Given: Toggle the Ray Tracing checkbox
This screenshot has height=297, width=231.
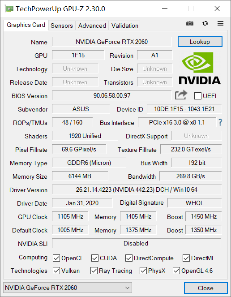Looking at the screenshot, I should tap(94, 271).
